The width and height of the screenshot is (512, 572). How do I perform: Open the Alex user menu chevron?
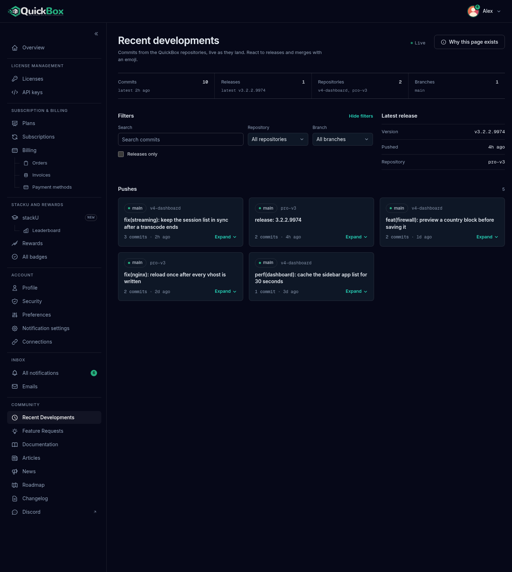tap(499, 11)
